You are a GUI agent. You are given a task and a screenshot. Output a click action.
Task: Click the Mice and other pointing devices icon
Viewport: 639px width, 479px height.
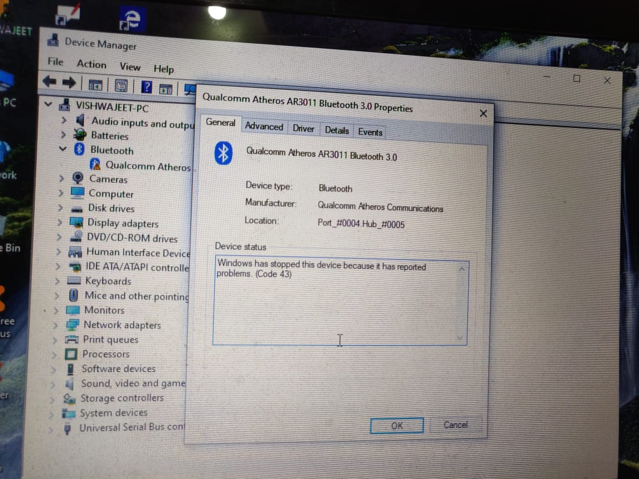coord(73,294)
